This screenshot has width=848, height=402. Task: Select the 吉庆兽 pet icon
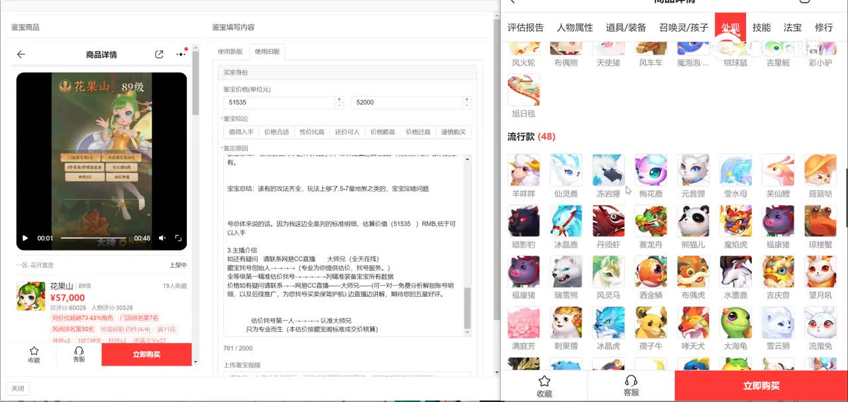tap(778, 272)
